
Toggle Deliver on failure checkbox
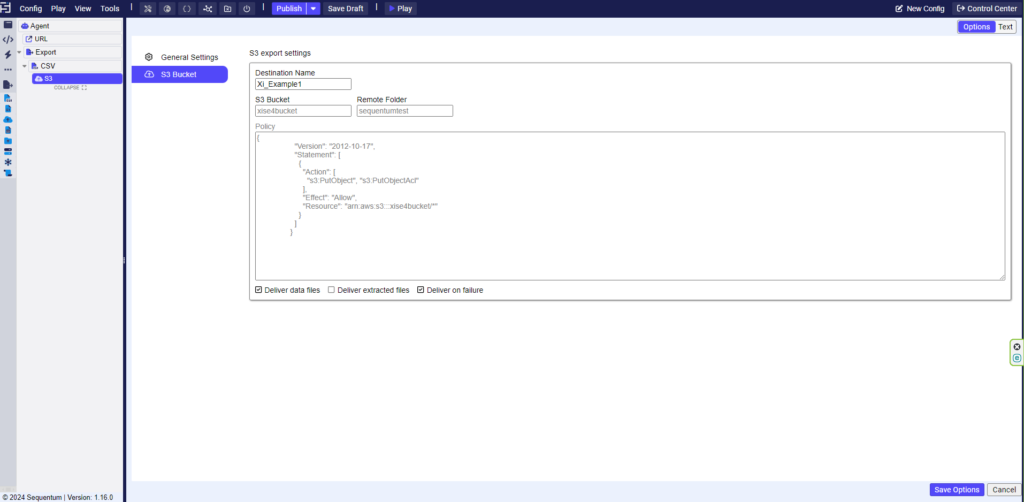pyautogui.click(x=421, y=290)
